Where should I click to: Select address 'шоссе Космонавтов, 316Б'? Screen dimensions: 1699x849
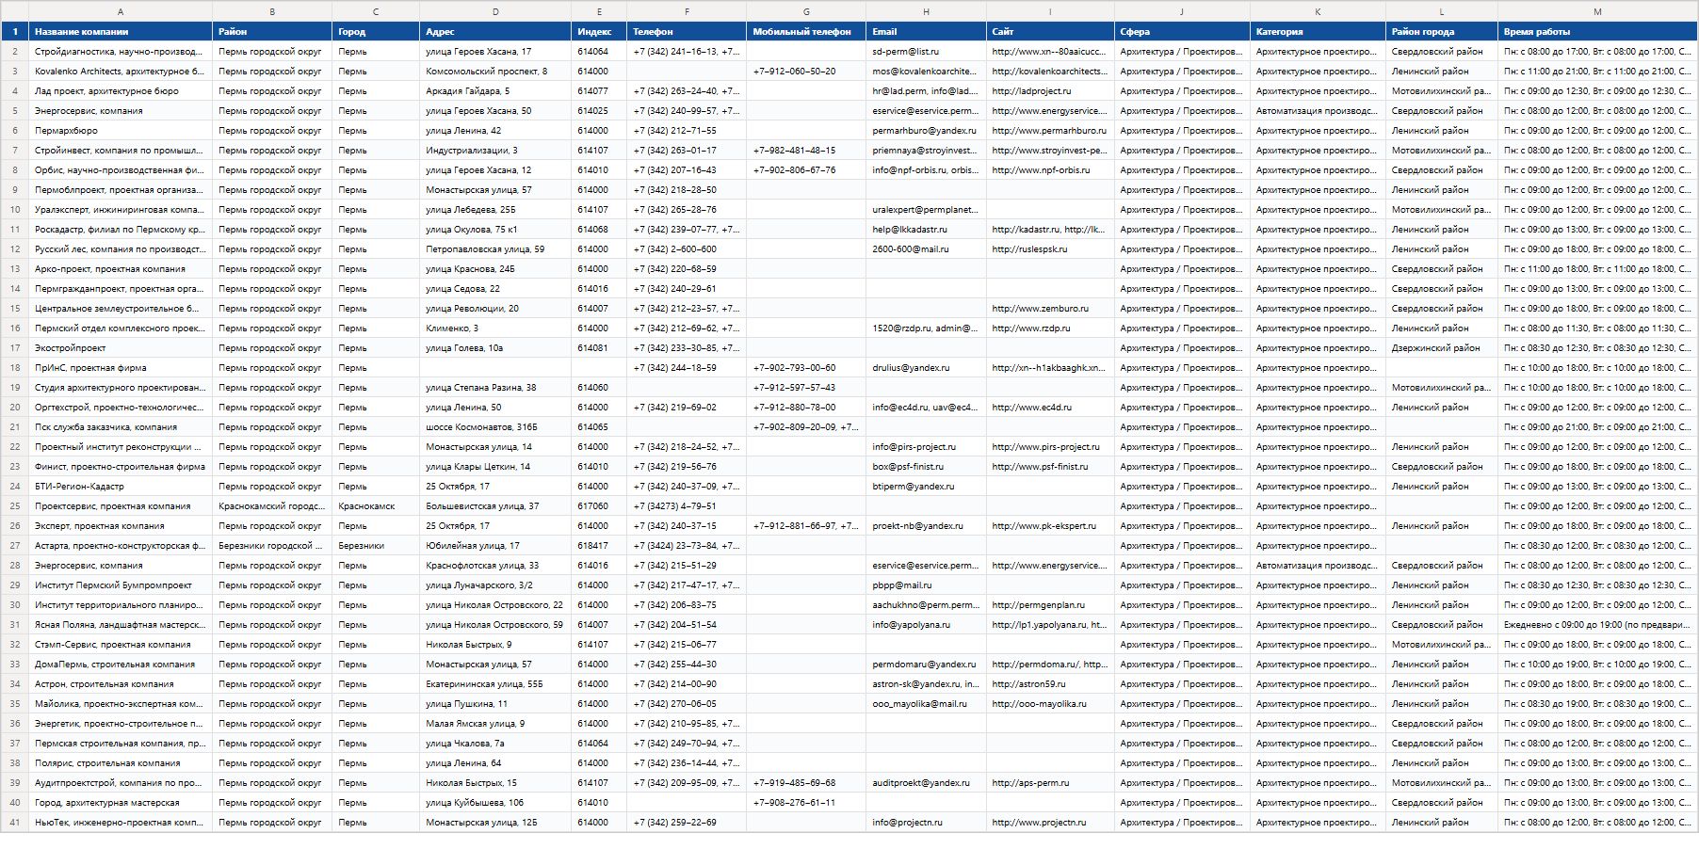pyautogui.click(x=495, y=426)
